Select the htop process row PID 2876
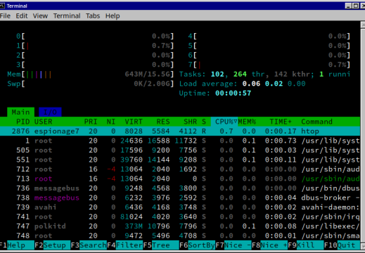This screenshot has width=365, height=253. click(180, 131)
